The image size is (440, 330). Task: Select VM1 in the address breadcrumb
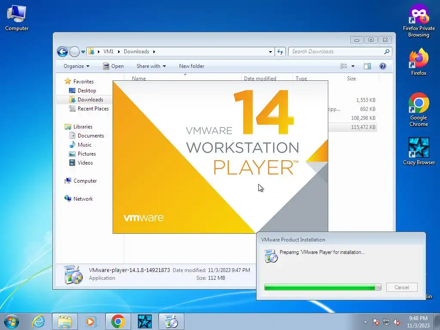pos(108,52)
